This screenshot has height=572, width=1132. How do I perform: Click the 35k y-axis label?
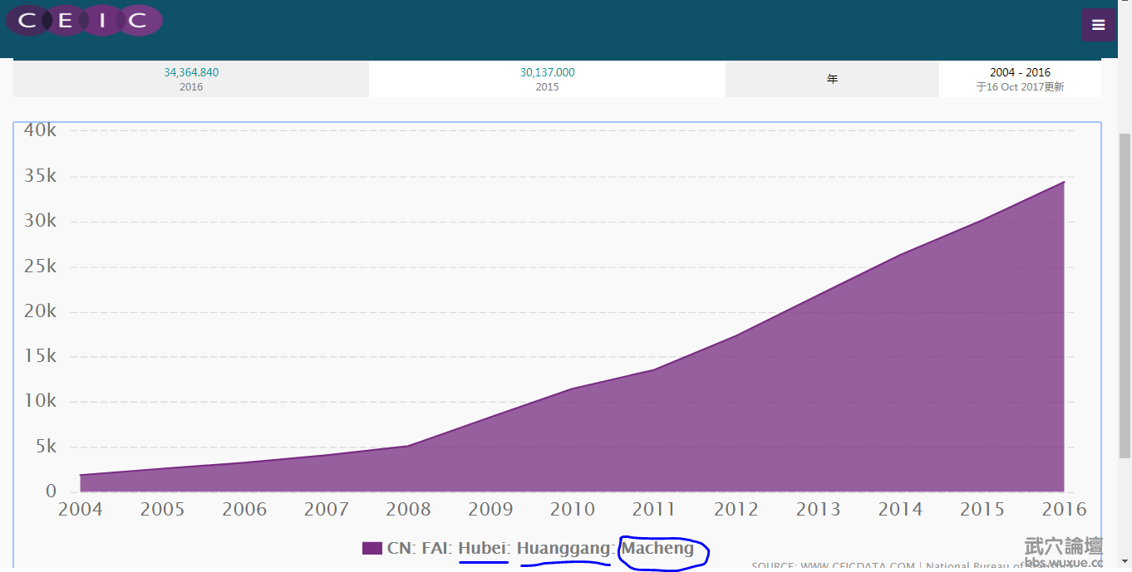pyautogui.click(x=40, y=176)
